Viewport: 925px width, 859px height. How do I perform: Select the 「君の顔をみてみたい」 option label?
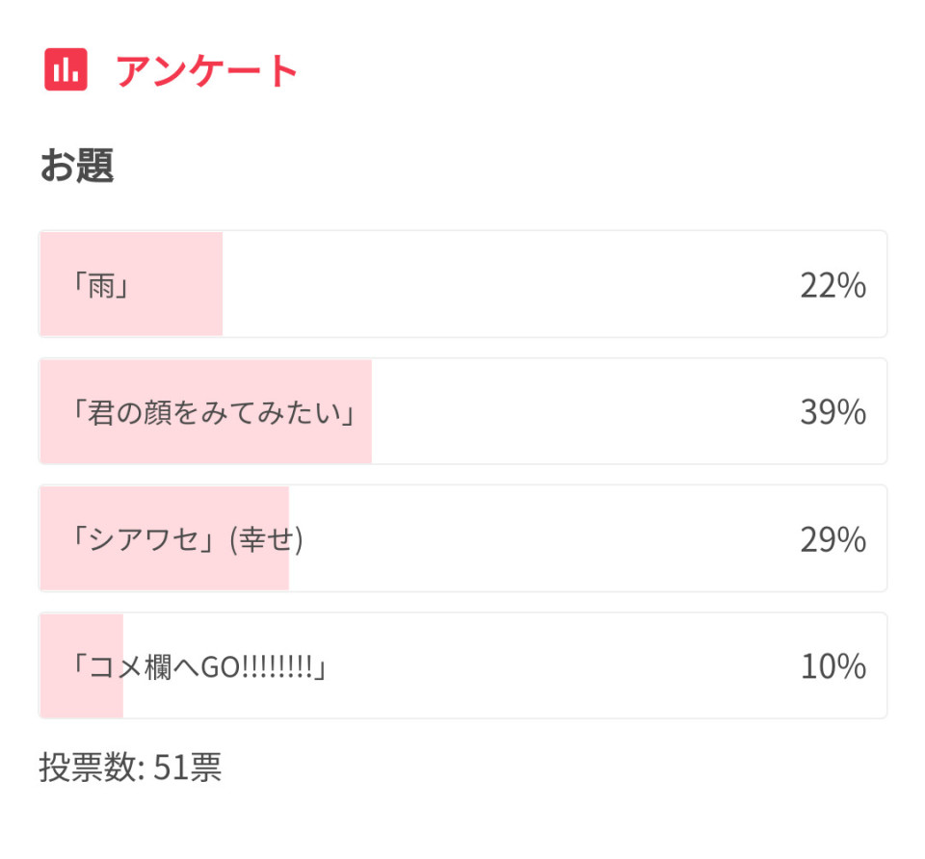pyautogui.click(x=214, y=413)
